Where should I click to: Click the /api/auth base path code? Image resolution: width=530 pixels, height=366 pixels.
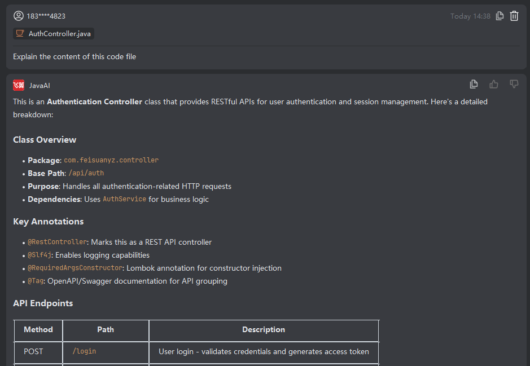coord(86,173)
